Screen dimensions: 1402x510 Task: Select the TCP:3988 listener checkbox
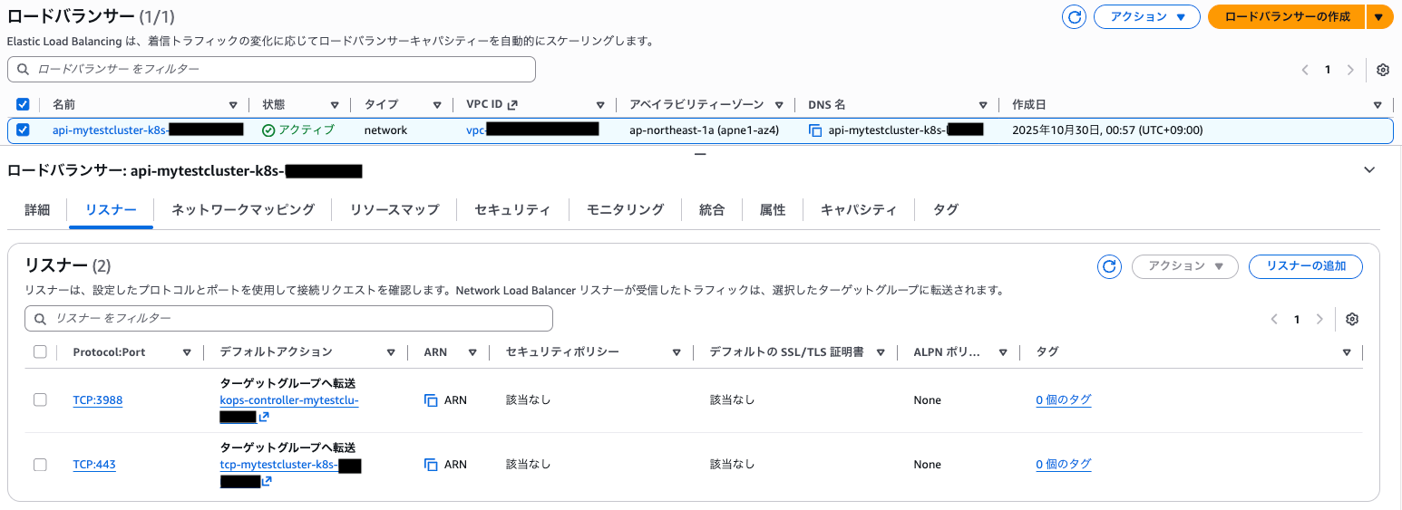40,399
